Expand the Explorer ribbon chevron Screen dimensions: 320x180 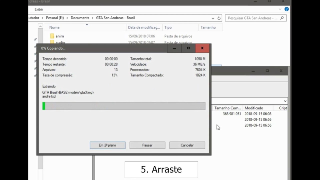point(280,9)
